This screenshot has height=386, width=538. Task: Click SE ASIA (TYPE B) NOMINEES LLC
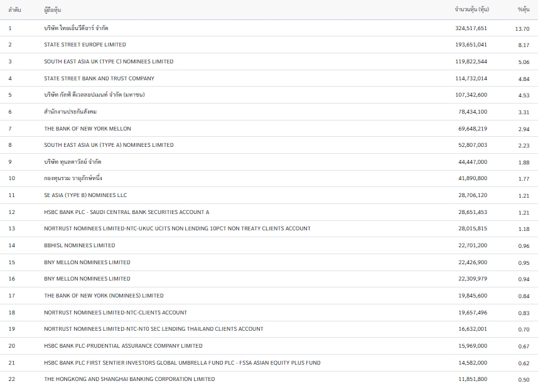click(x=85, y=195)
